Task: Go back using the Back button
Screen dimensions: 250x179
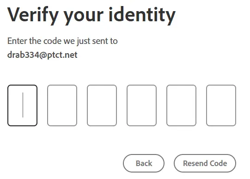Action: (x=144, y=163)
